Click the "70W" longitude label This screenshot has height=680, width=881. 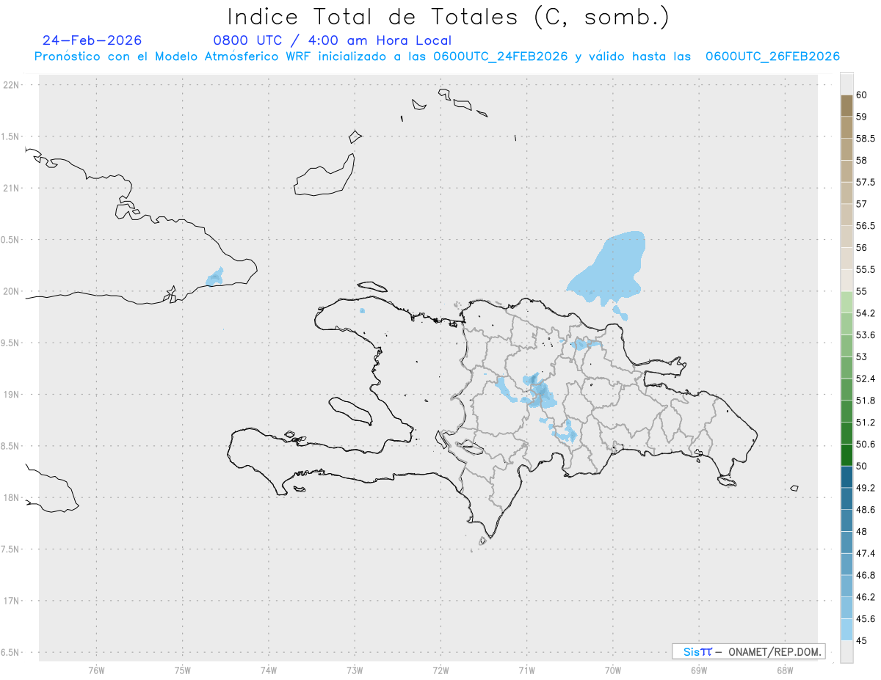[x=613, y=670]
